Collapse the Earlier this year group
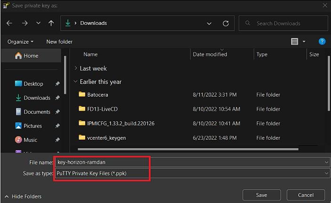 [76, 81]
